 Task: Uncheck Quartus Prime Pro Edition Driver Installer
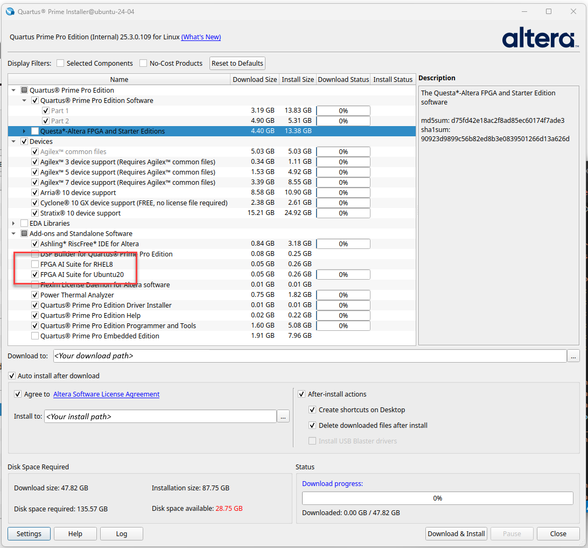[35, 305]
